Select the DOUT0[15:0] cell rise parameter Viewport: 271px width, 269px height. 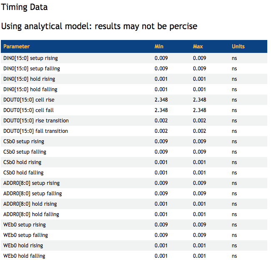click(x=29, y=100)
